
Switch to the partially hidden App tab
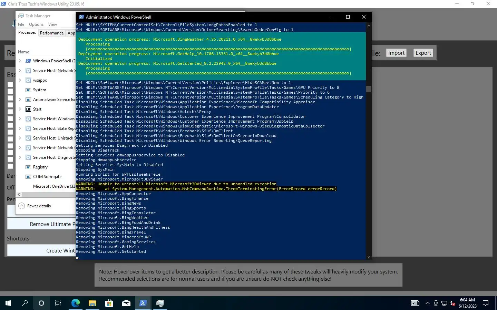tap(71, 33)
